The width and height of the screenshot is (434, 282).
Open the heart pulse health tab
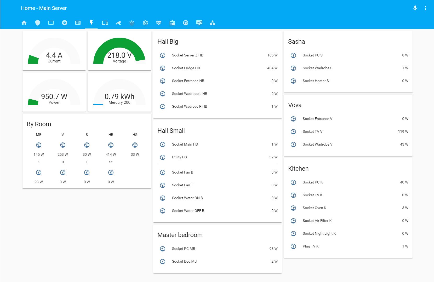159,23
